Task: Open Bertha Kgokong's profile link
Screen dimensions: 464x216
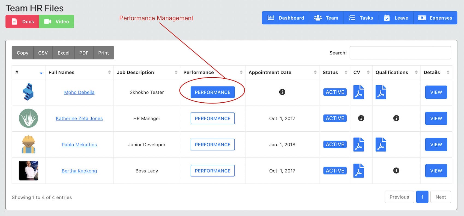Action: point(79,171)
